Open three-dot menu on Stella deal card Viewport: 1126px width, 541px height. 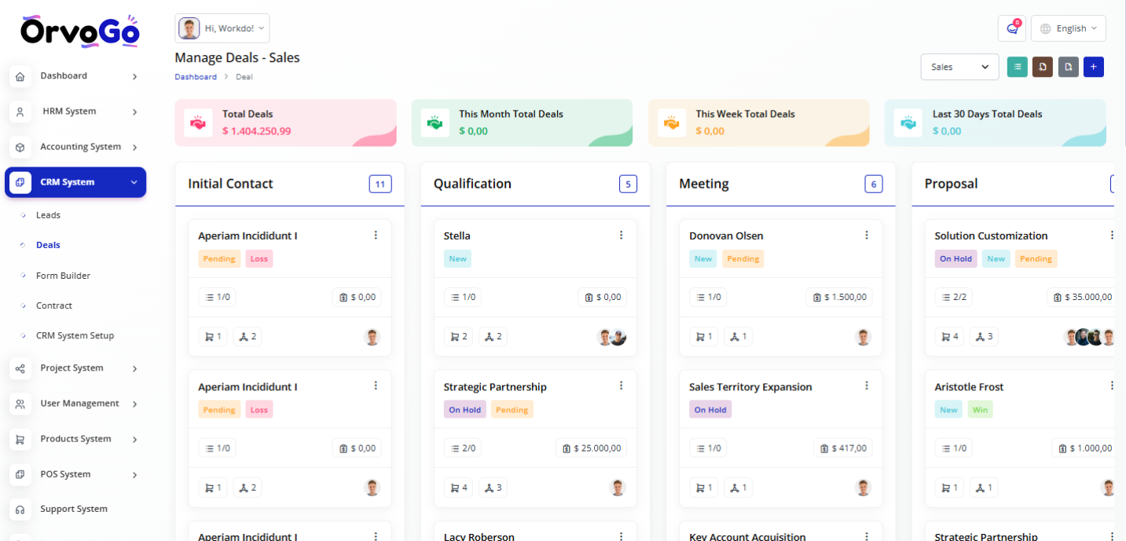[621, 236]
